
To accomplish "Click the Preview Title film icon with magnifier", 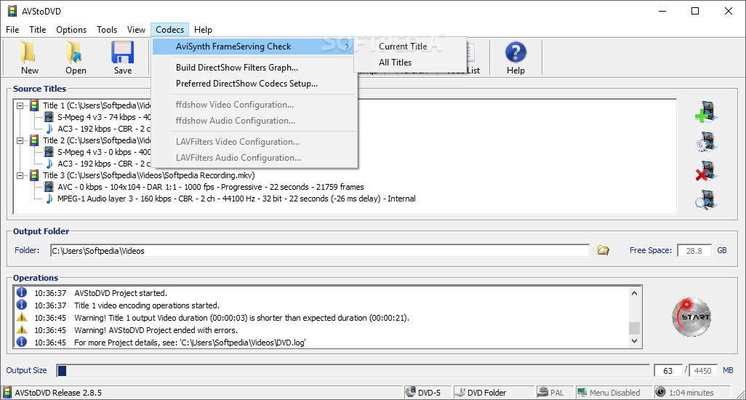I will [x=706, y=200].
